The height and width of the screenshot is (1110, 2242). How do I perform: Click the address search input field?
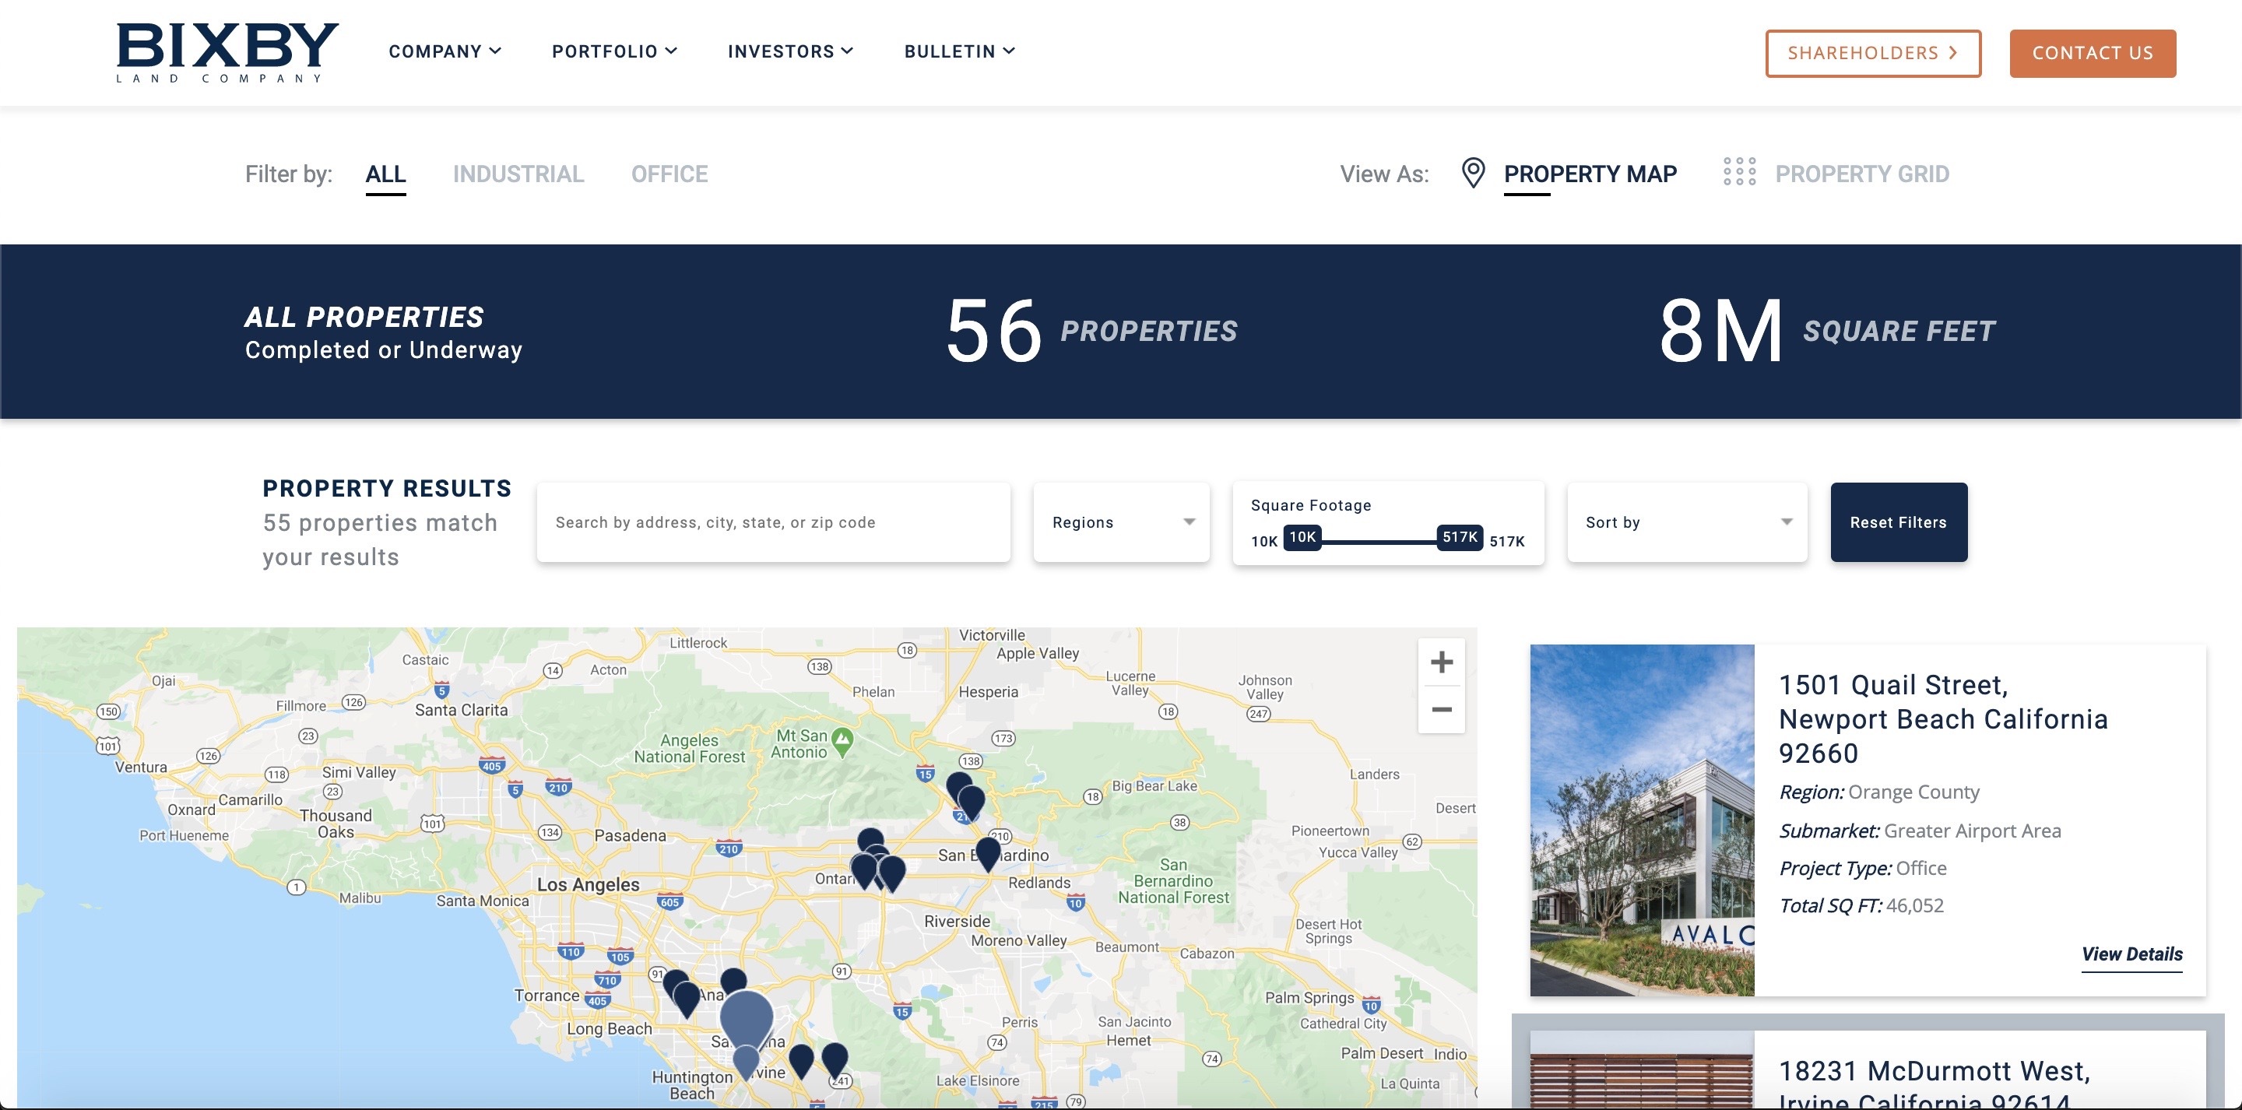(x=773, y=522)
